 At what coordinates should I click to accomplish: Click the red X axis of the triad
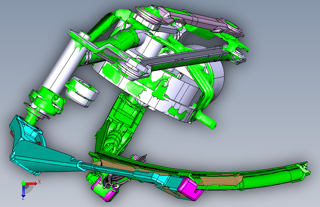31,183
